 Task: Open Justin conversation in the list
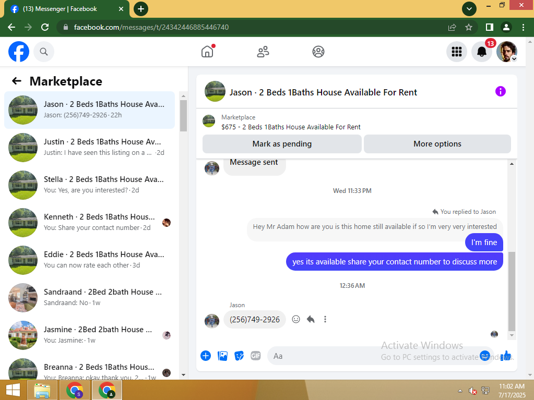click(x=90, y=147)
